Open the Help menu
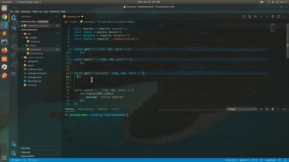The height and width of the screenshot is (162, 289). click(x=63, y=12)
